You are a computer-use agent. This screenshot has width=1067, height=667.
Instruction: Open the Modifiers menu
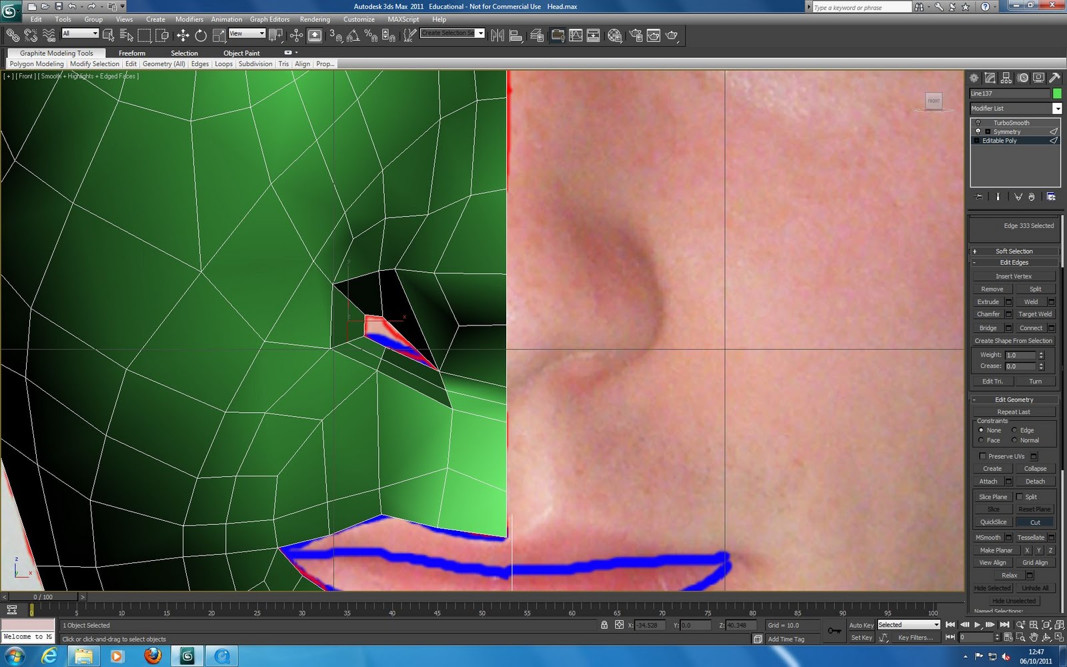pyautogui.click(x=189, y=19)
